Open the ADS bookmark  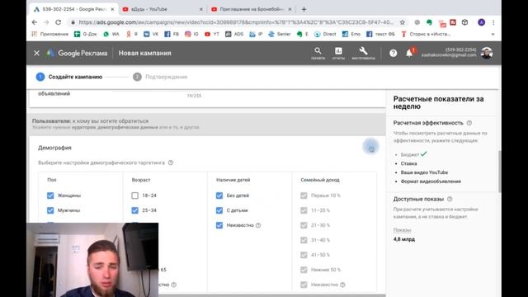[234, 34]
